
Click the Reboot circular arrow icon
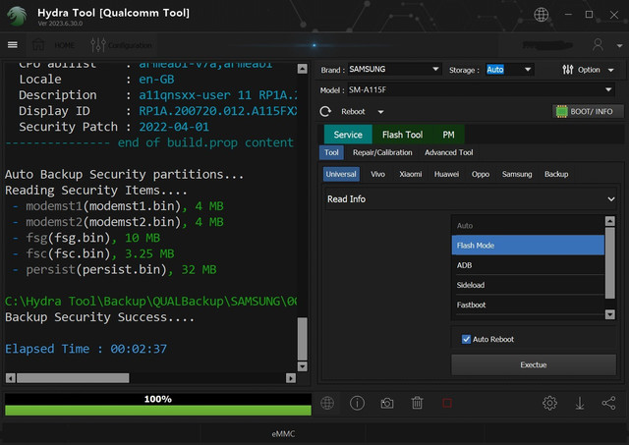click(325, 111)
